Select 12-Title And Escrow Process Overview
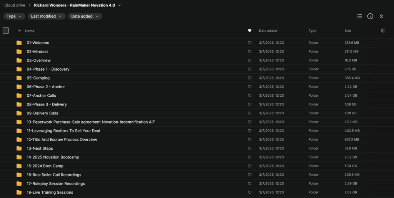The height and width of the screenshot is (198, 394). (x=197, y=140)
